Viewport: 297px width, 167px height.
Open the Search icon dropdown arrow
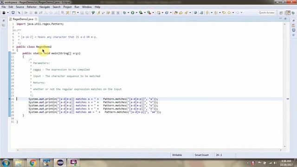[190, 13]
